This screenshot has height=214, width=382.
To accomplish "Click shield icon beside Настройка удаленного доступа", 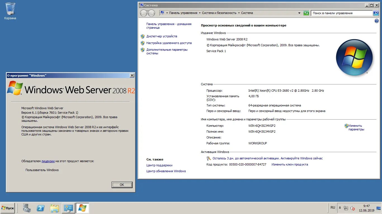I will pos(143,43).
